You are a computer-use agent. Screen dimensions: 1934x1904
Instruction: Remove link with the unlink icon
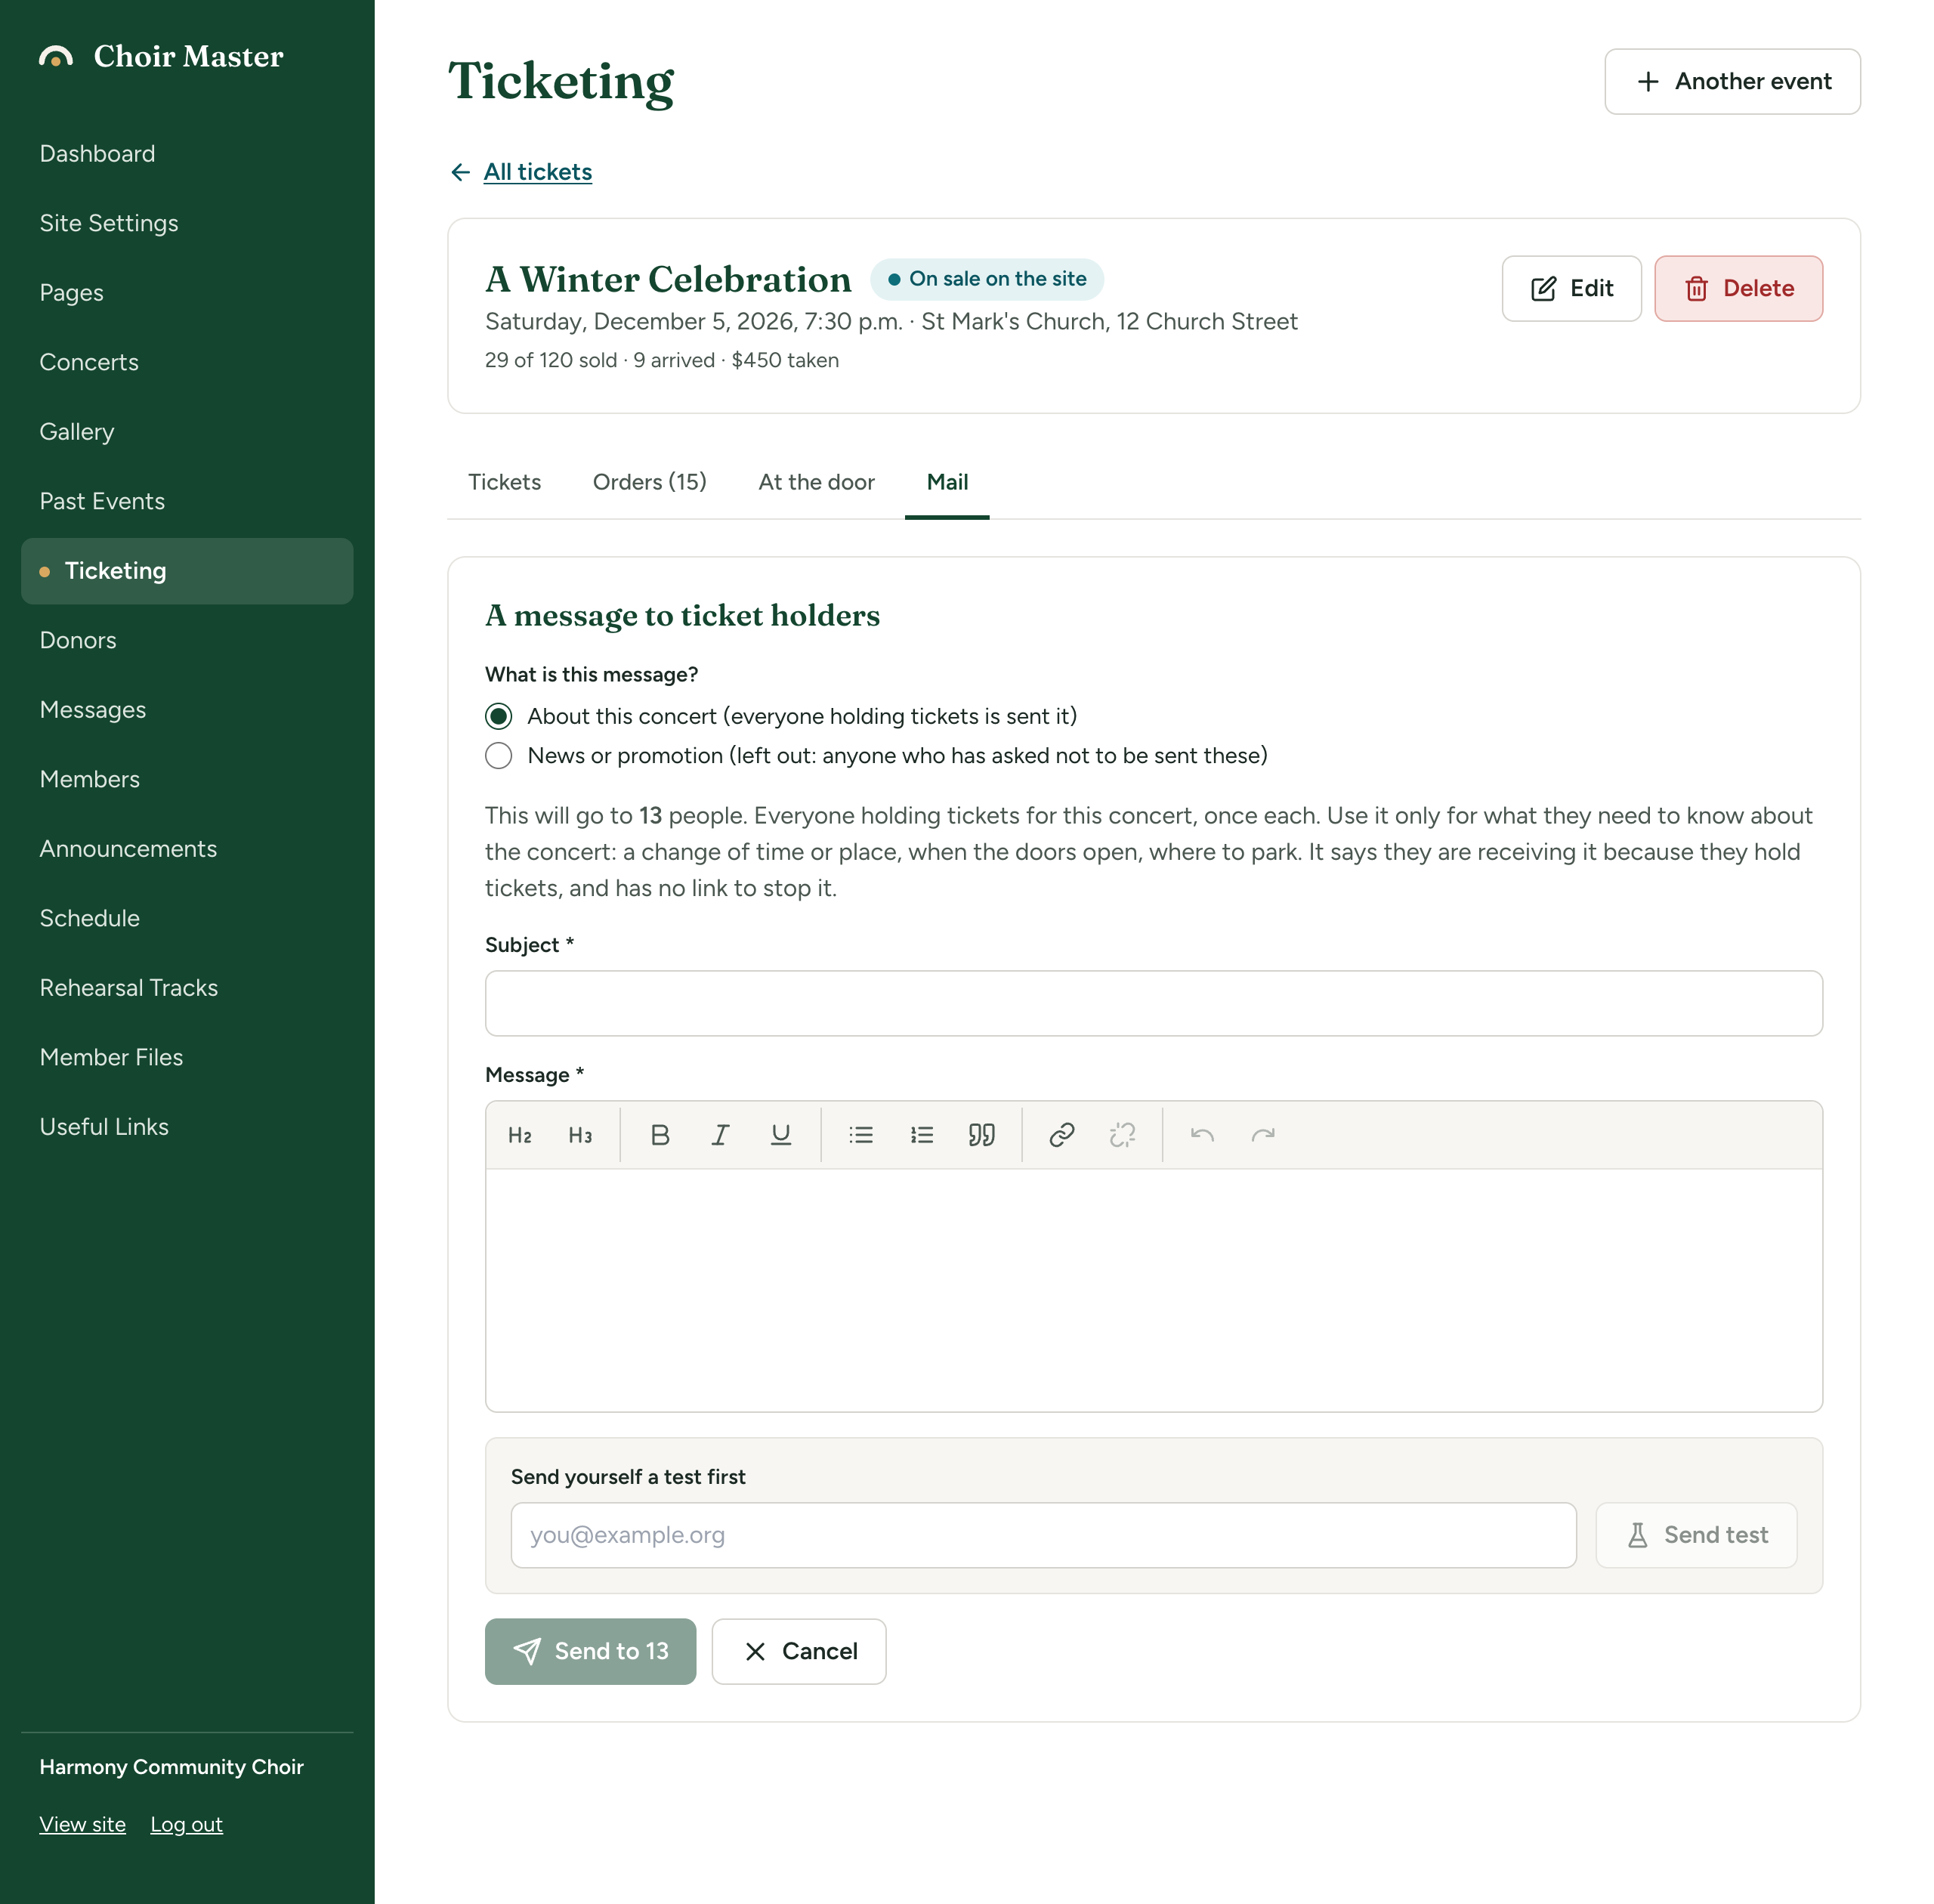click(x=1123, y=1135)
